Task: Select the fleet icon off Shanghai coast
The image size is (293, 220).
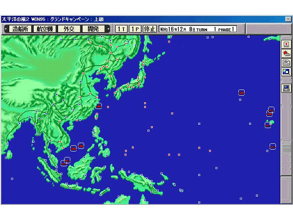Action: pos(99,106)
